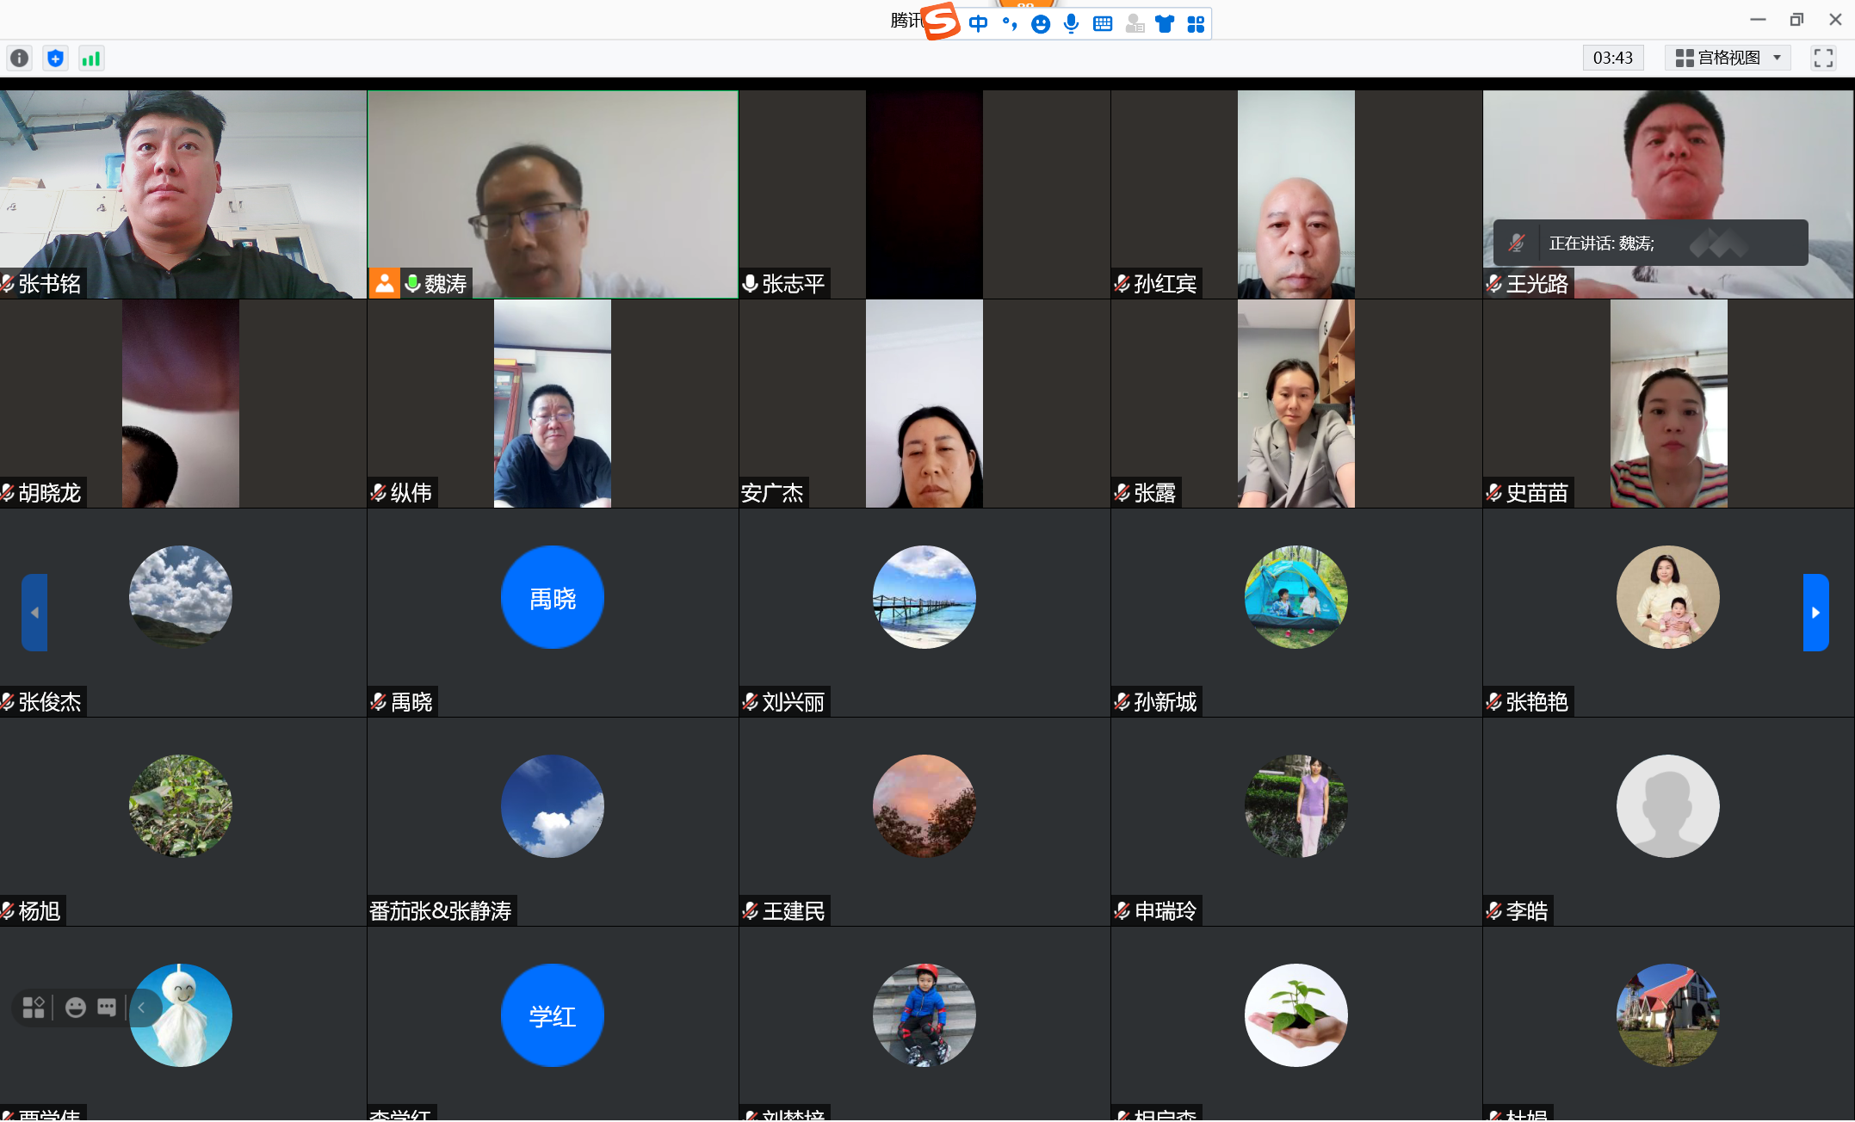
Task: Go to the next page of participants
Action: pyautogui.click(x=1815, y=613)
